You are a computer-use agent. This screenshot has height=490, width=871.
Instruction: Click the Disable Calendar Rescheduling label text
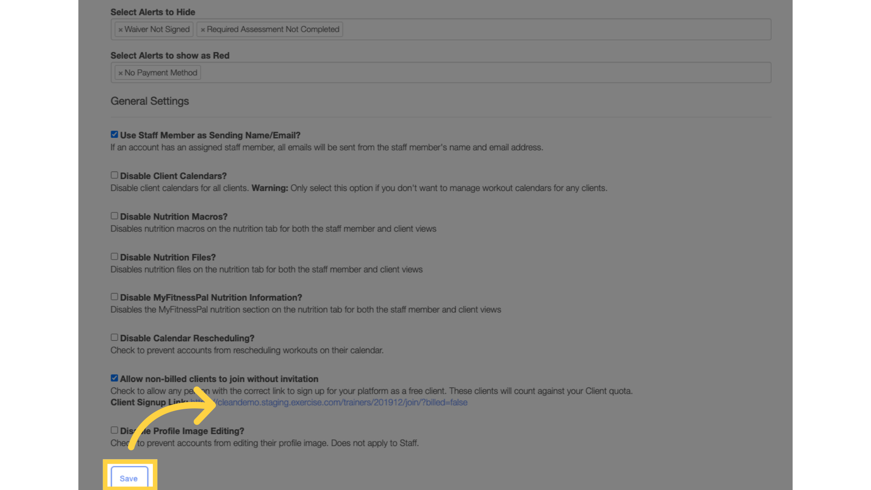187,338
